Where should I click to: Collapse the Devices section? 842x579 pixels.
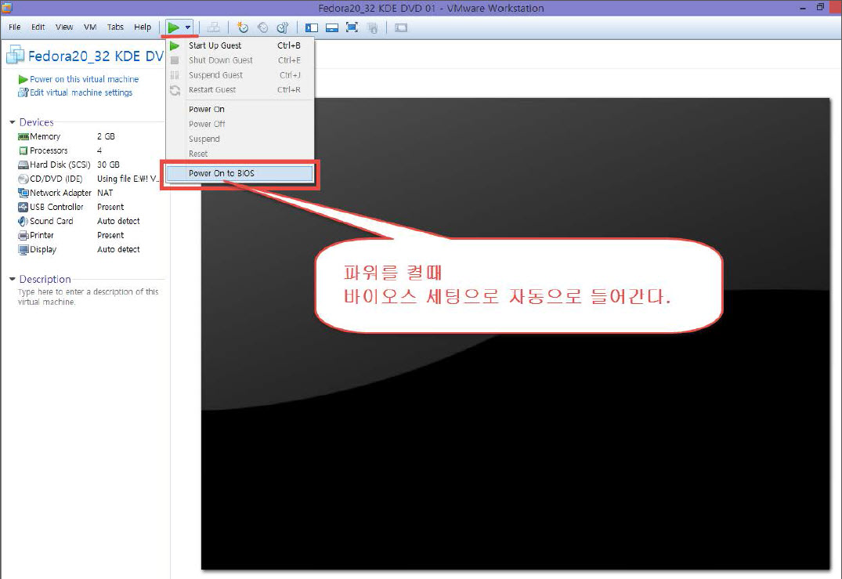(x=13, y=122)
